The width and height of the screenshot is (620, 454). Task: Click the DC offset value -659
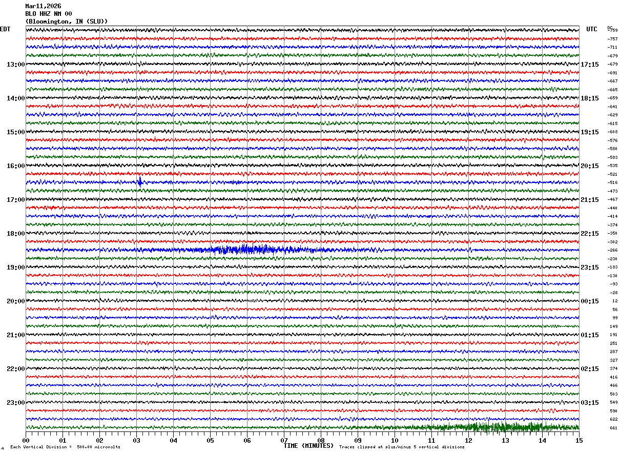(x=612, y=98)
